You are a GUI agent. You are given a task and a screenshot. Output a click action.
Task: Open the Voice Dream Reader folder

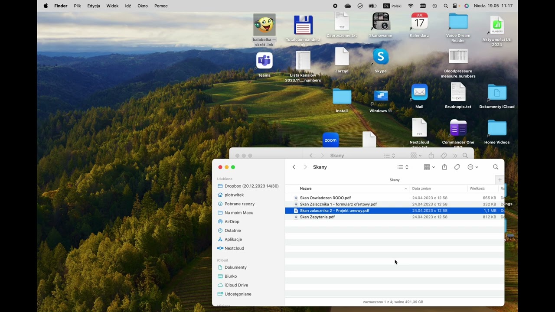tap(458, 22)
